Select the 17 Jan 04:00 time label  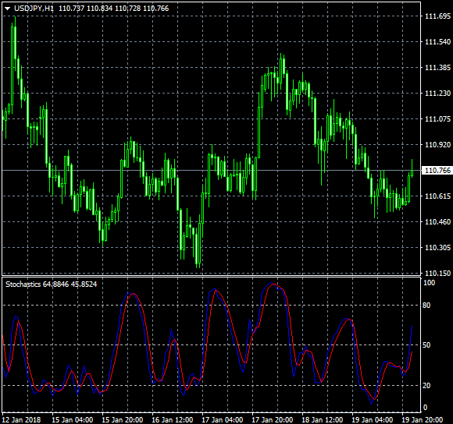[222, 419]
